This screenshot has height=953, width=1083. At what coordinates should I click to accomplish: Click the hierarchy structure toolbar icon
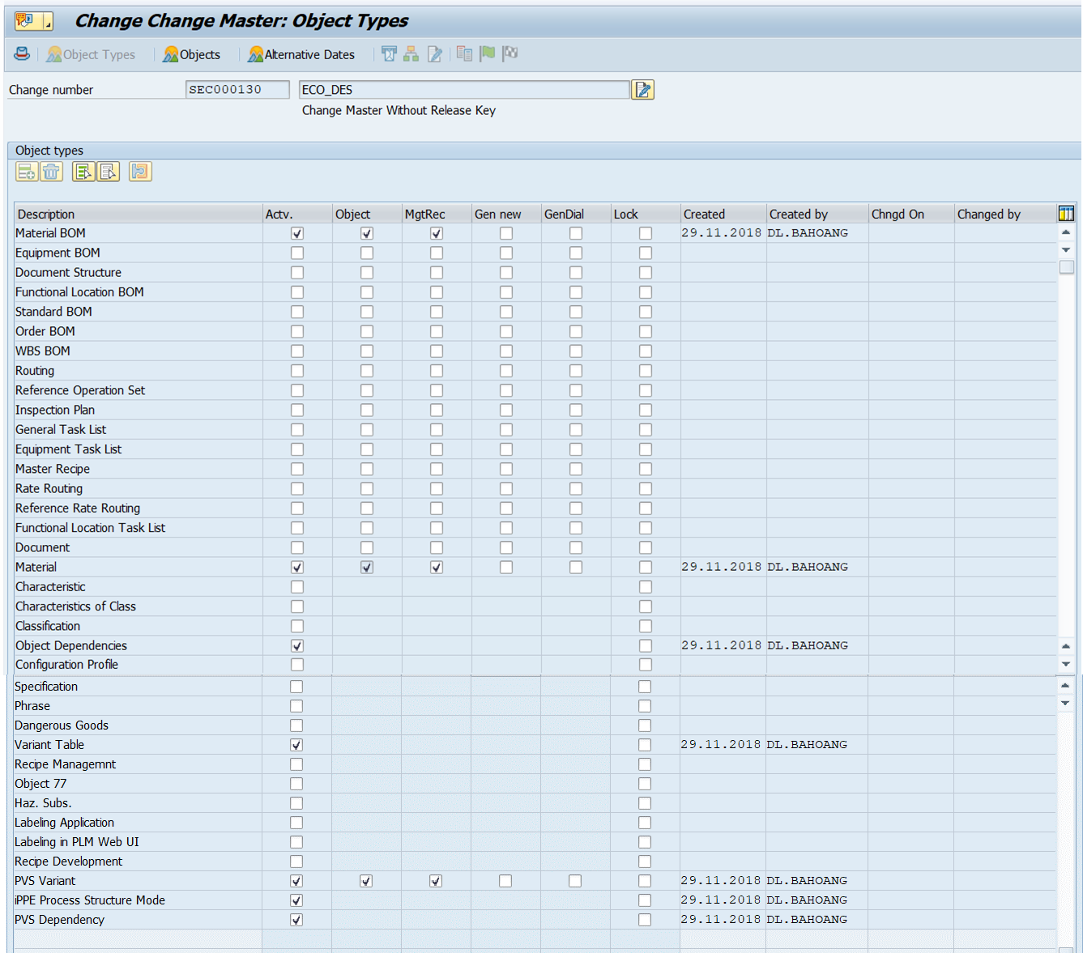(411, 54)
